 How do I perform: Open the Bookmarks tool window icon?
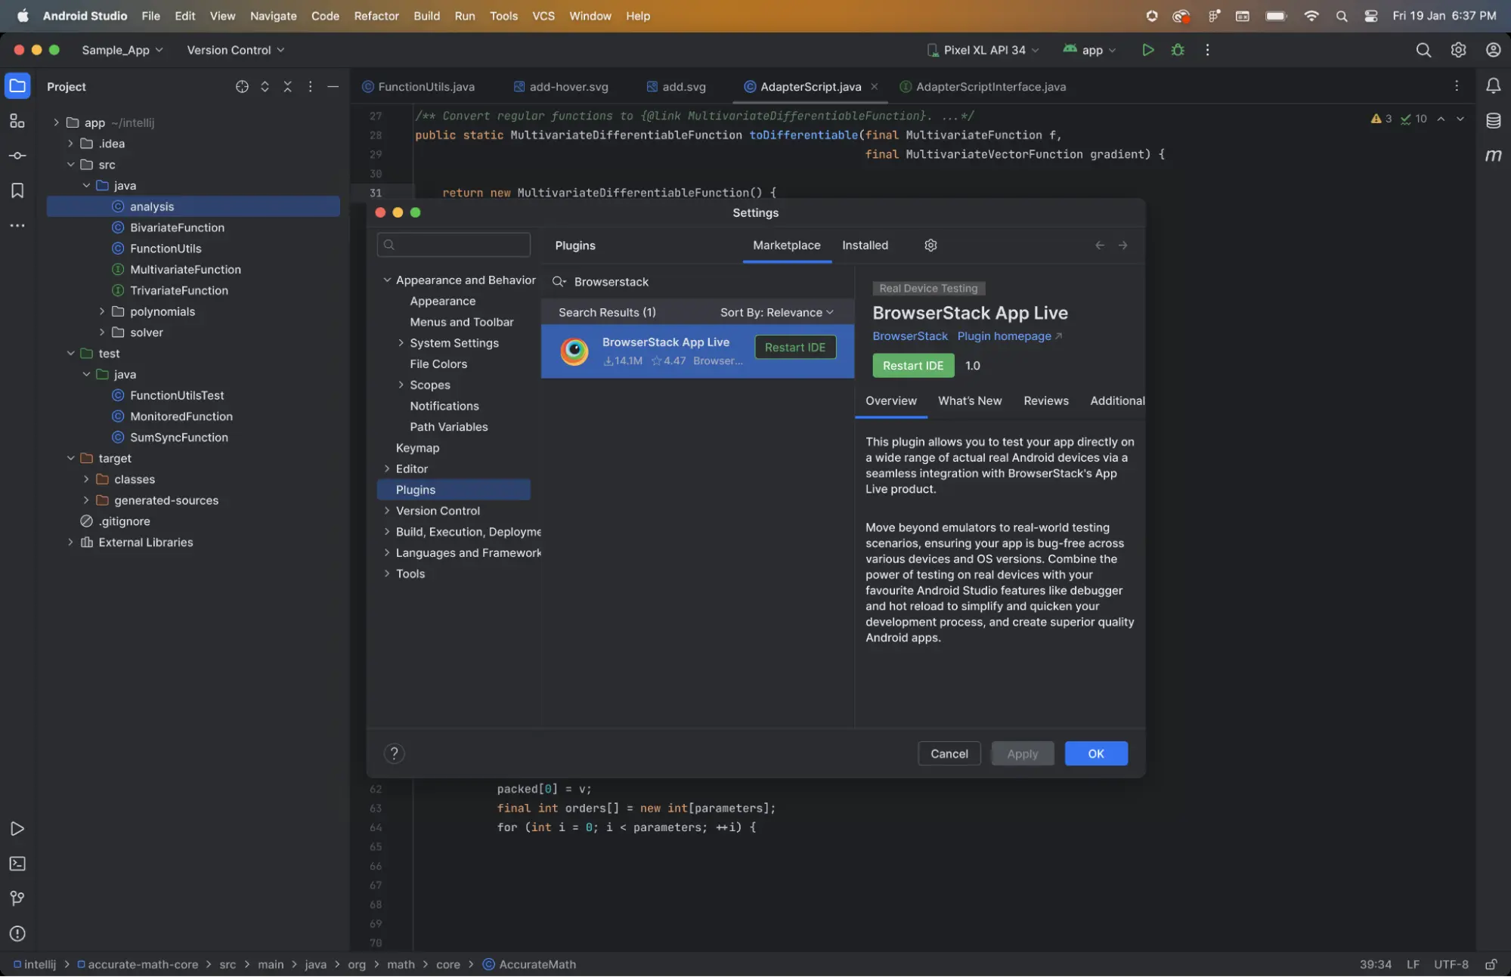pyautogui.click(x=17, y=190)
